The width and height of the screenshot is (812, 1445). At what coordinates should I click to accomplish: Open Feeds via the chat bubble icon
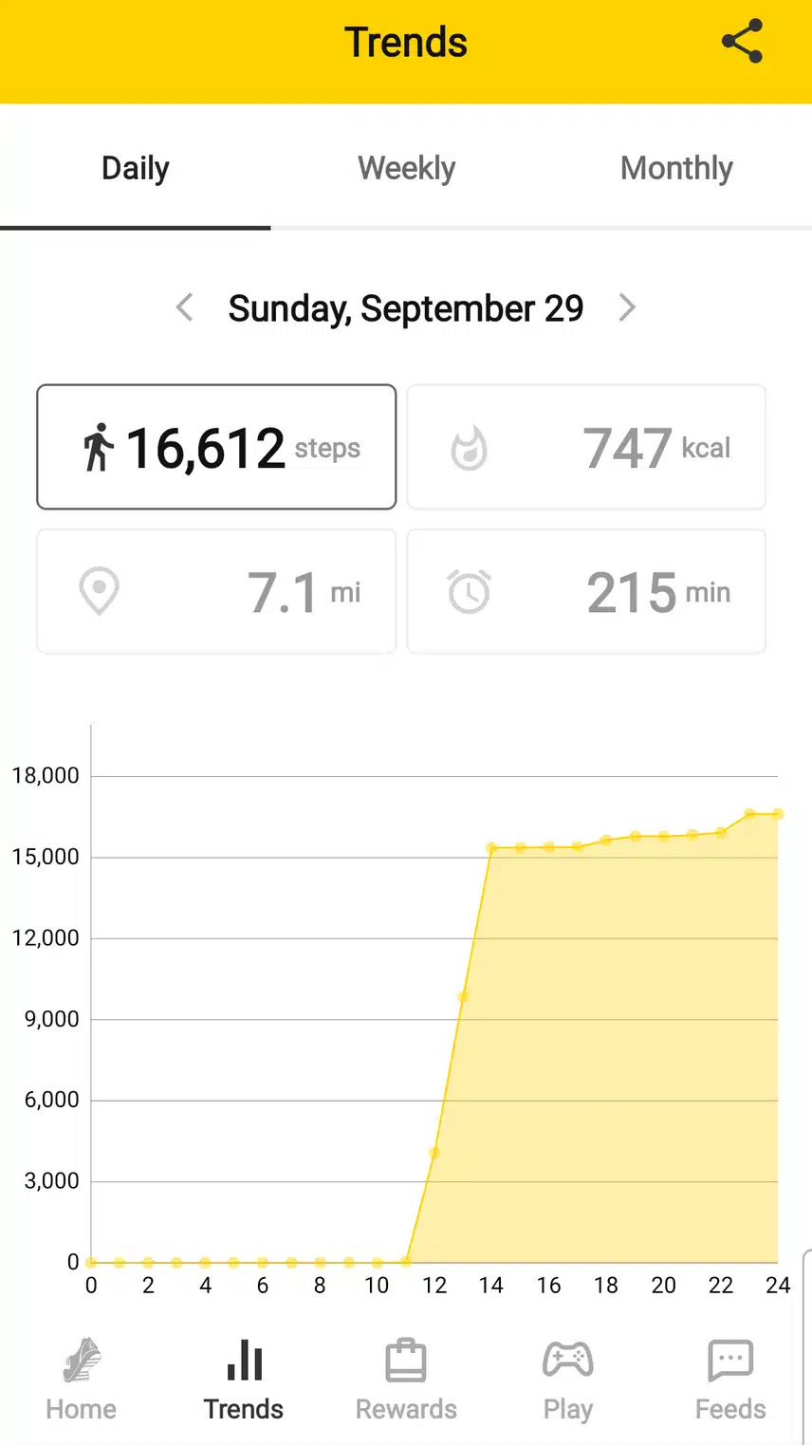pos(730,1362)
